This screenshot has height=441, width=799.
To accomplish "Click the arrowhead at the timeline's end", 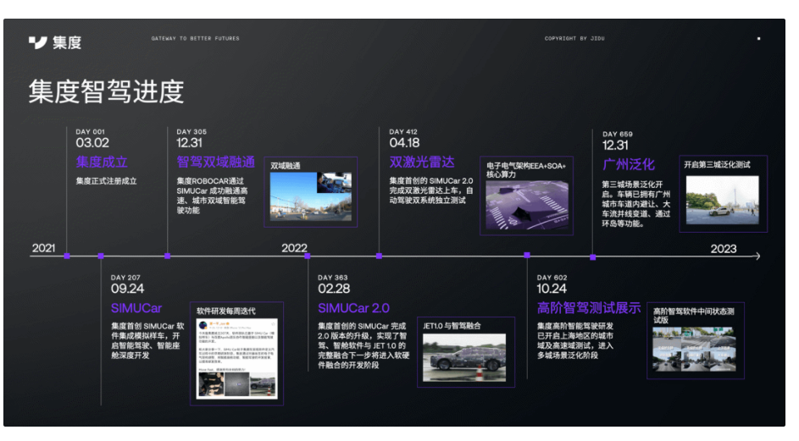I will click(x=757, y=256).
